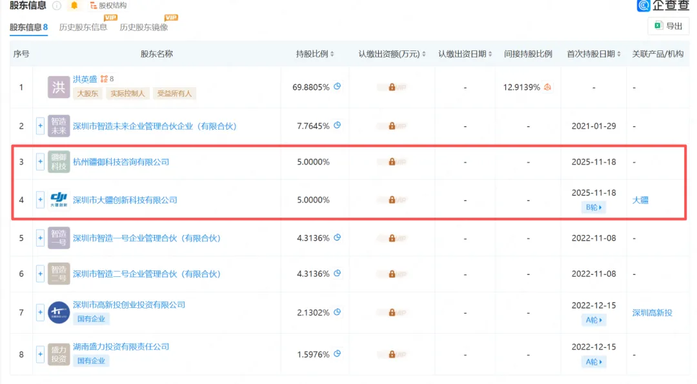This screenshot has width=697, height=384.
Task: Click the icon beside 12.9139% indirect holding
Action: click(x=547, y=87)
